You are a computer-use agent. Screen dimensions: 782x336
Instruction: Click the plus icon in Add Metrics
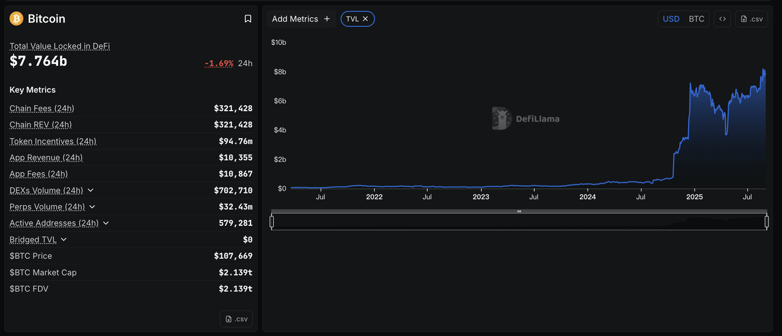(327, 19)
